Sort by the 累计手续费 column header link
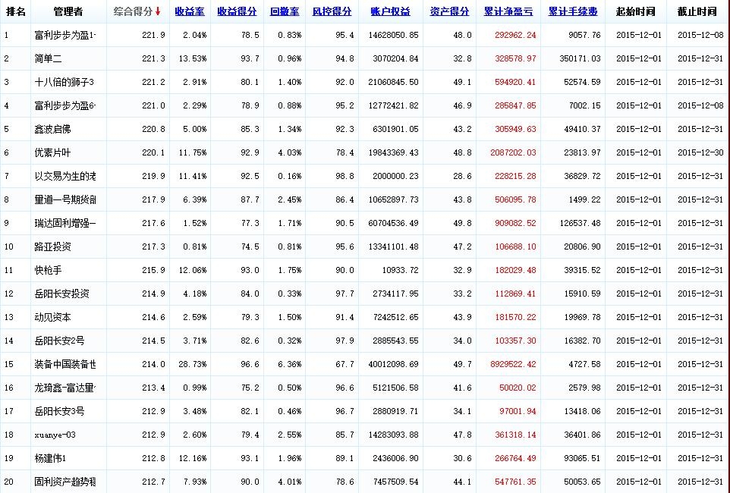Viewport: 730px width, 493px height. pos(573,11)
